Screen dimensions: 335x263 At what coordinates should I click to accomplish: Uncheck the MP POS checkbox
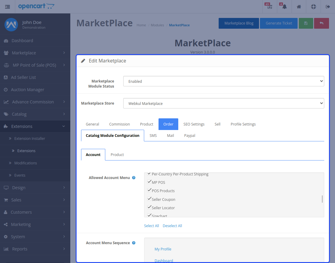[149, 182]
